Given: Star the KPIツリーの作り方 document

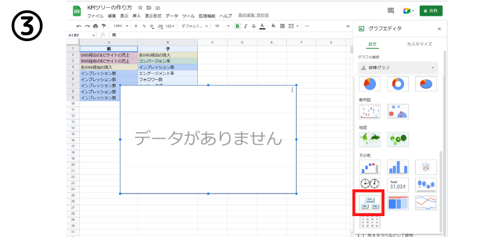Looking at the screenshot, I should (x=140, y=8).
